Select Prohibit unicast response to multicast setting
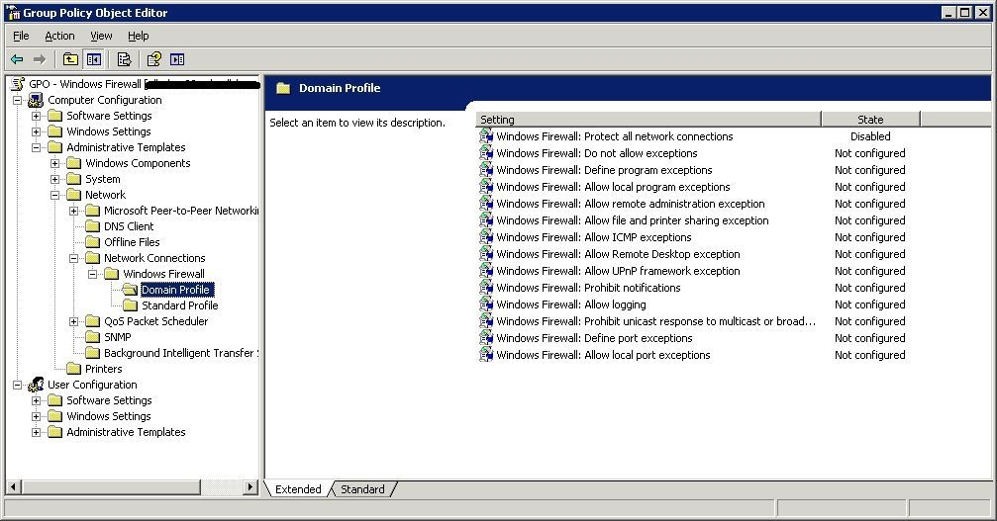Screen dimensions: 997x521 point(656,321)
